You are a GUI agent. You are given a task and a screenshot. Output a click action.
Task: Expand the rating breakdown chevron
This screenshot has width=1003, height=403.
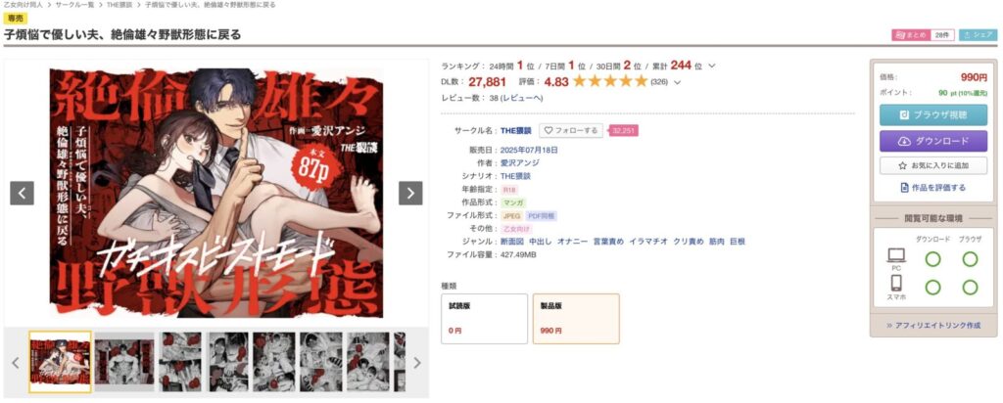[x=678, y=82]
